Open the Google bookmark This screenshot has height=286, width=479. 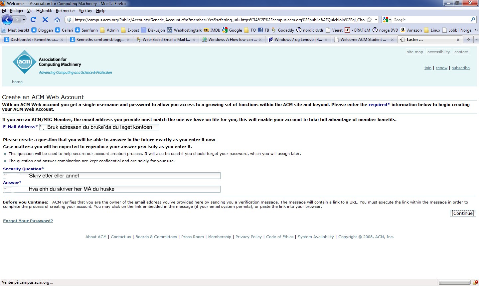[232, 30]
